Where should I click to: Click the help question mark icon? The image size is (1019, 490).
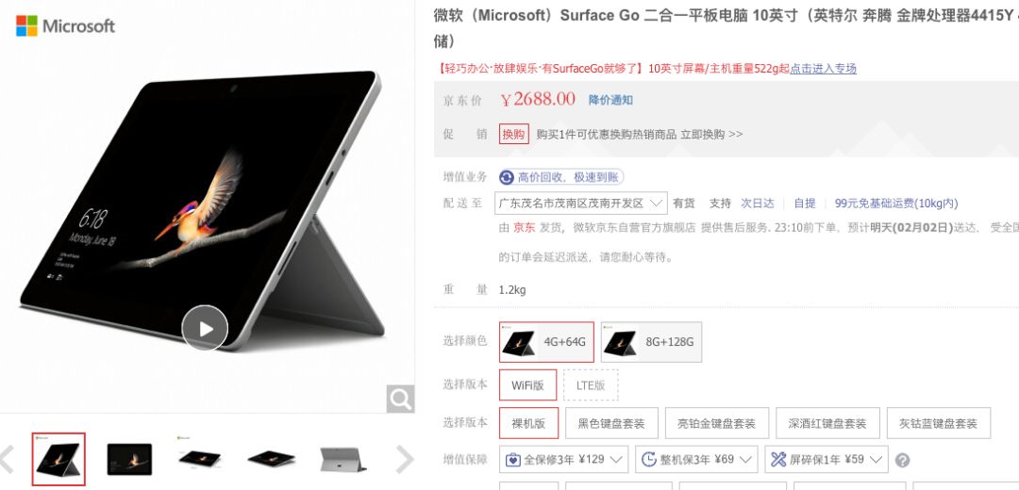pyautogui.click(x=902, y=460)
